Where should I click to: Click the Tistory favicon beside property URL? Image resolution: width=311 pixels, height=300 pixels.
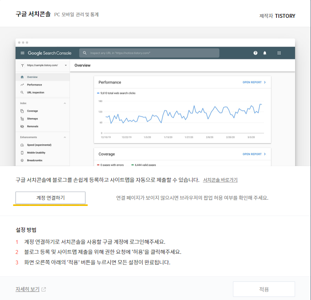pos(23,65)
